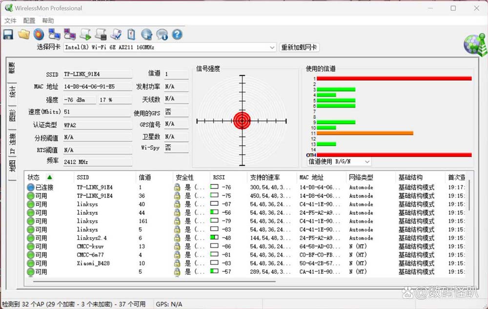Image resolution: width=488 pixels, height=309 pixels.
Task: Click the WirelessMon globe logo at top right
Action: [475, 44]
